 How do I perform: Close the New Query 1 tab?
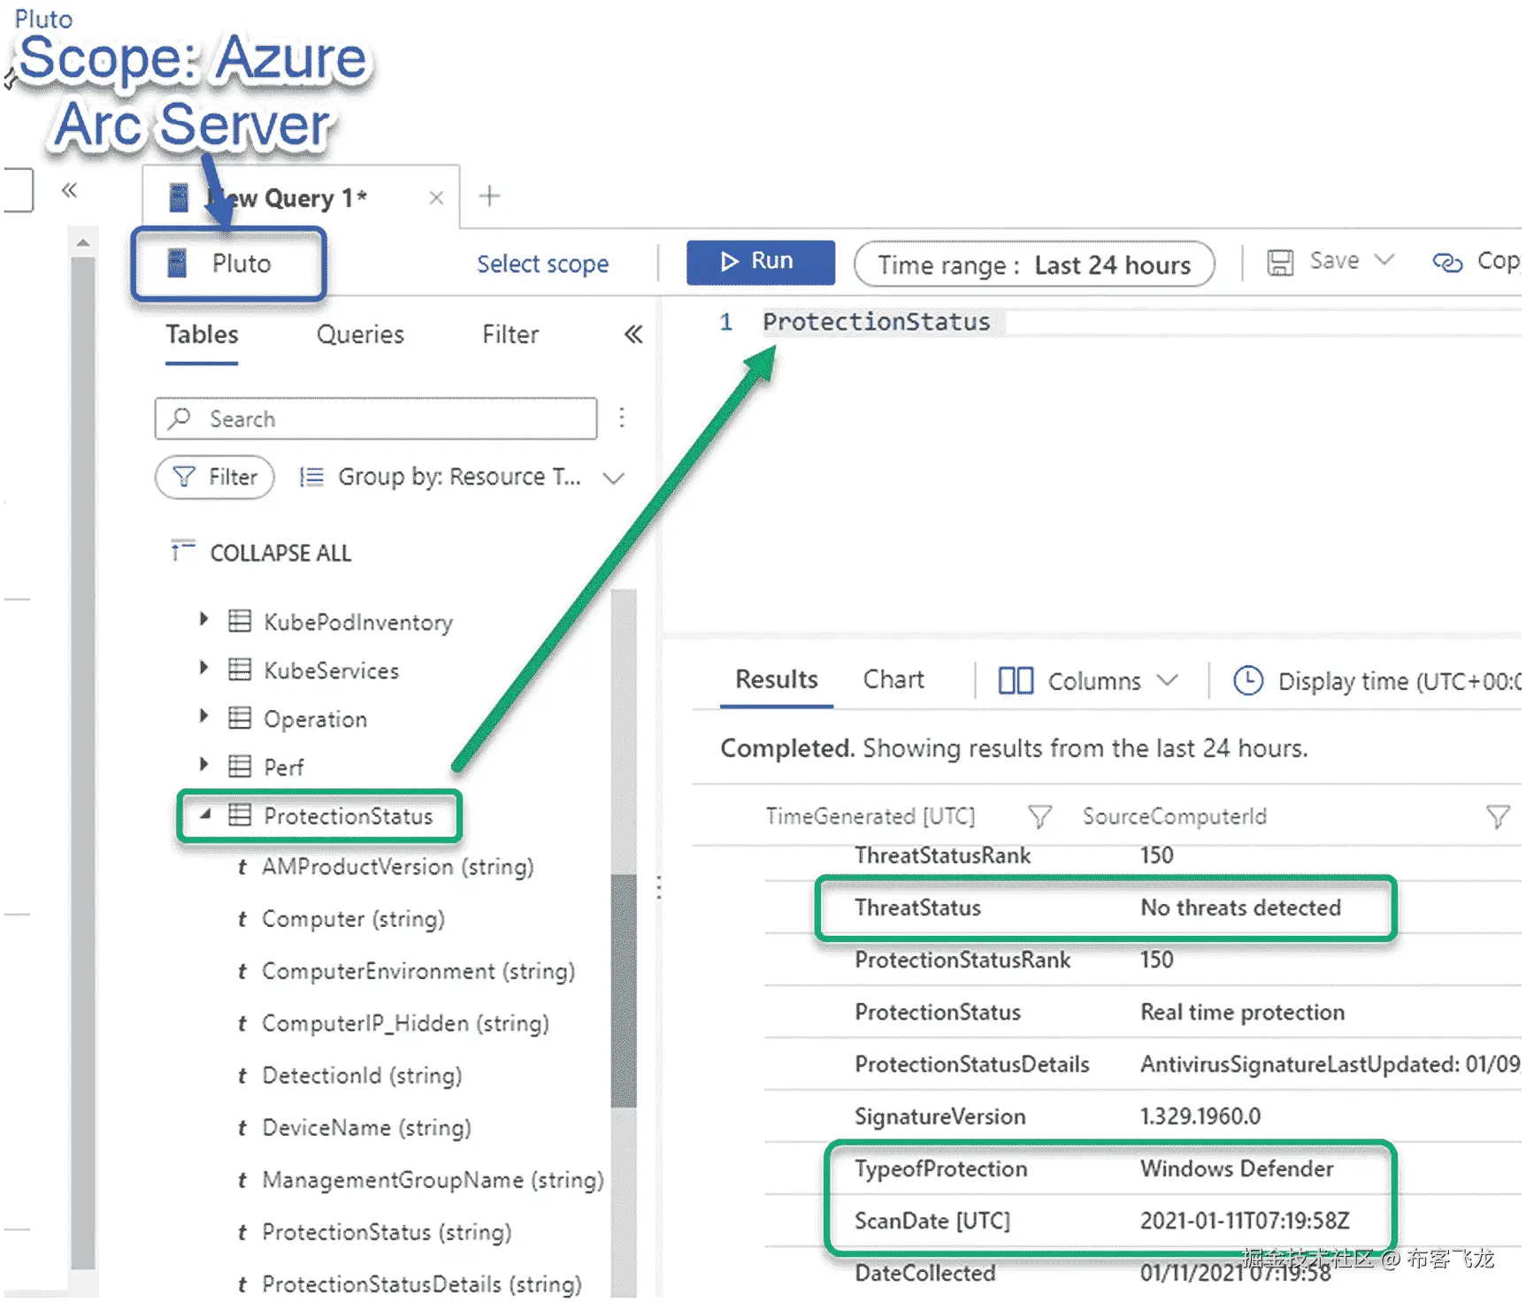(x=436, y=198)
